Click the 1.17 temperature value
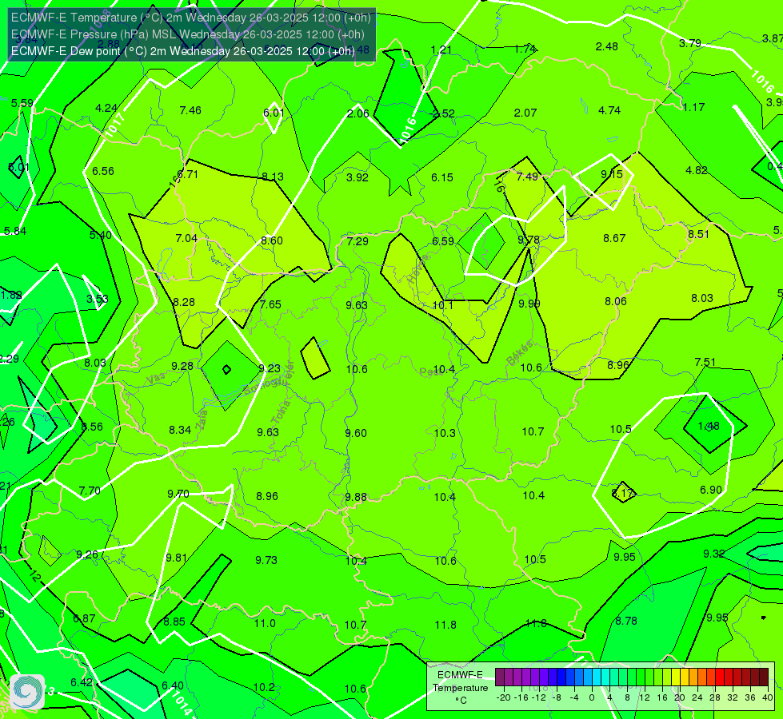 click(x=693, y=107)
